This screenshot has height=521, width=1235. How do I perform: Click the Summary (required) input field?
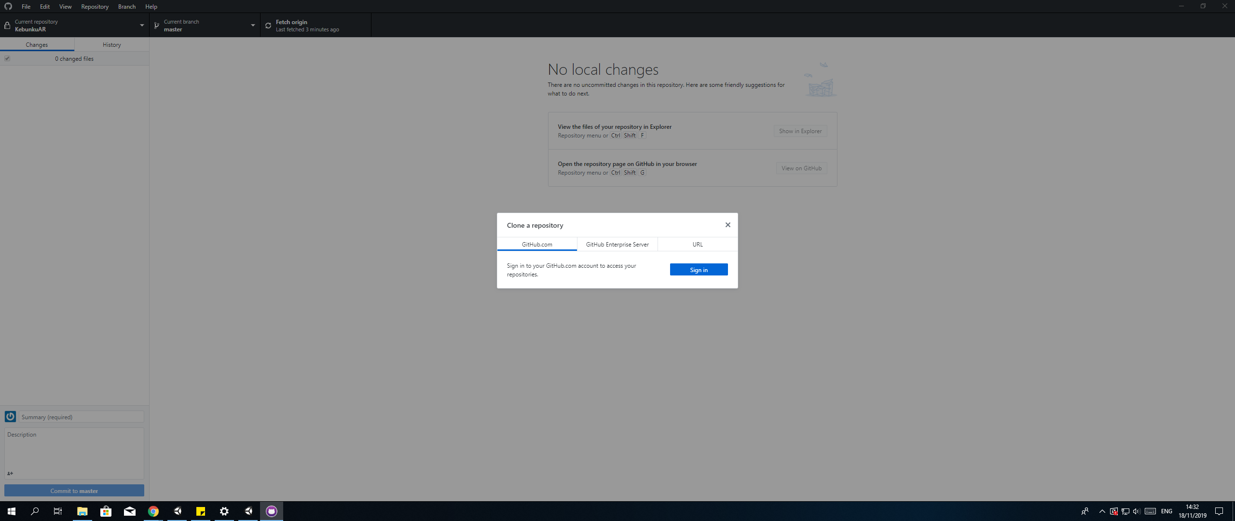[81, 417]
